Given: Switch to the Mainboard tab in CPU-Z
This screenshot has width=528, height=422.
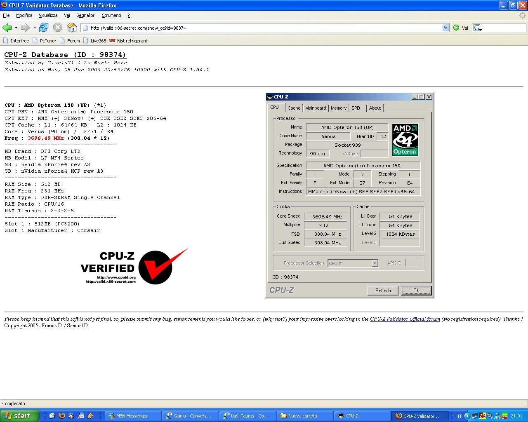Looking at the screenshot, I should (316, 108).
